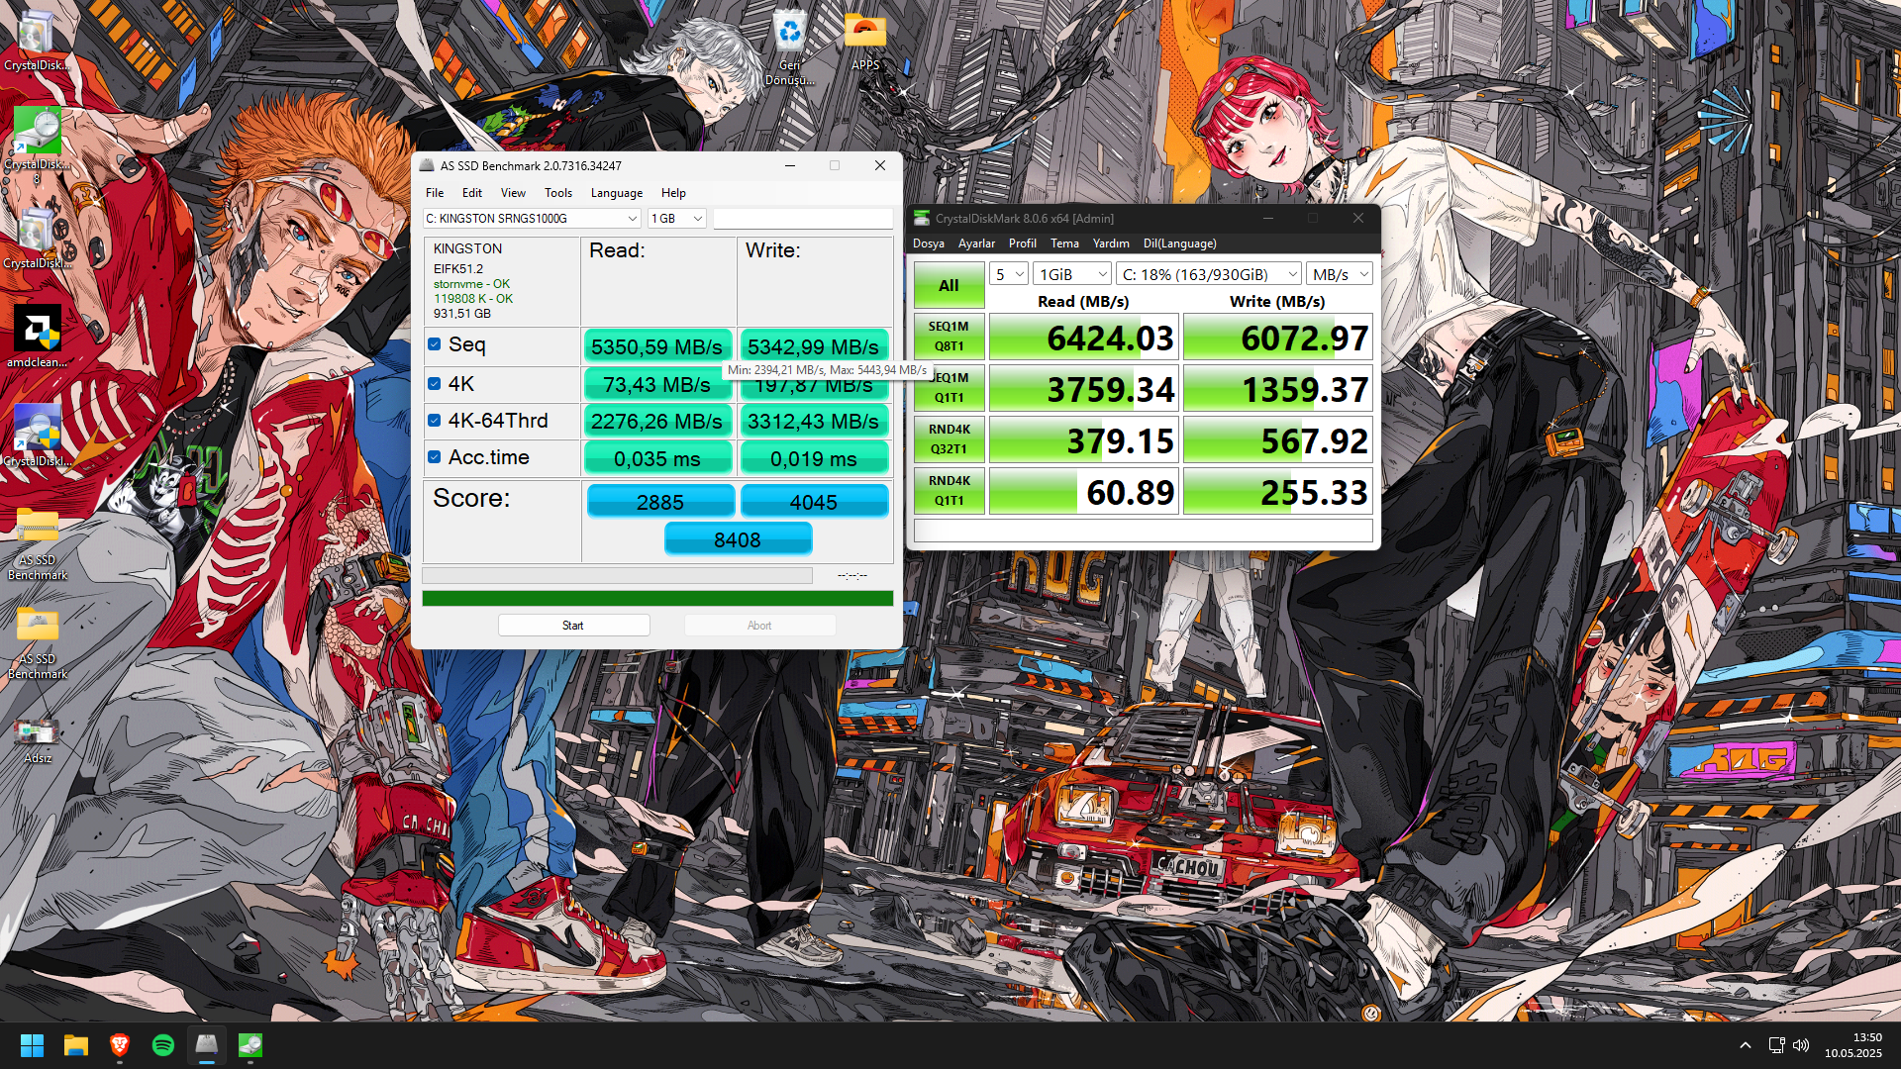Run the RND4K Q32T1 test

pos(949,439)
